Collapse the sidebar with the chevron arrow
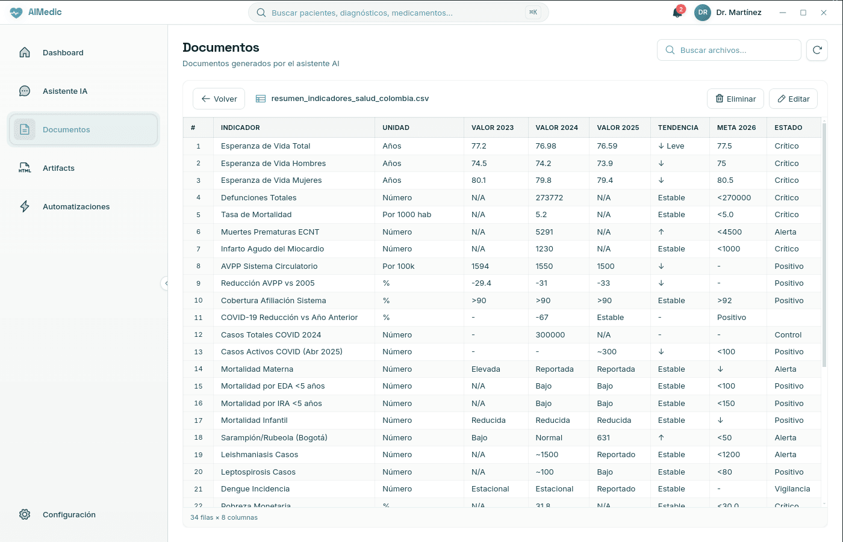 (166, 283)
